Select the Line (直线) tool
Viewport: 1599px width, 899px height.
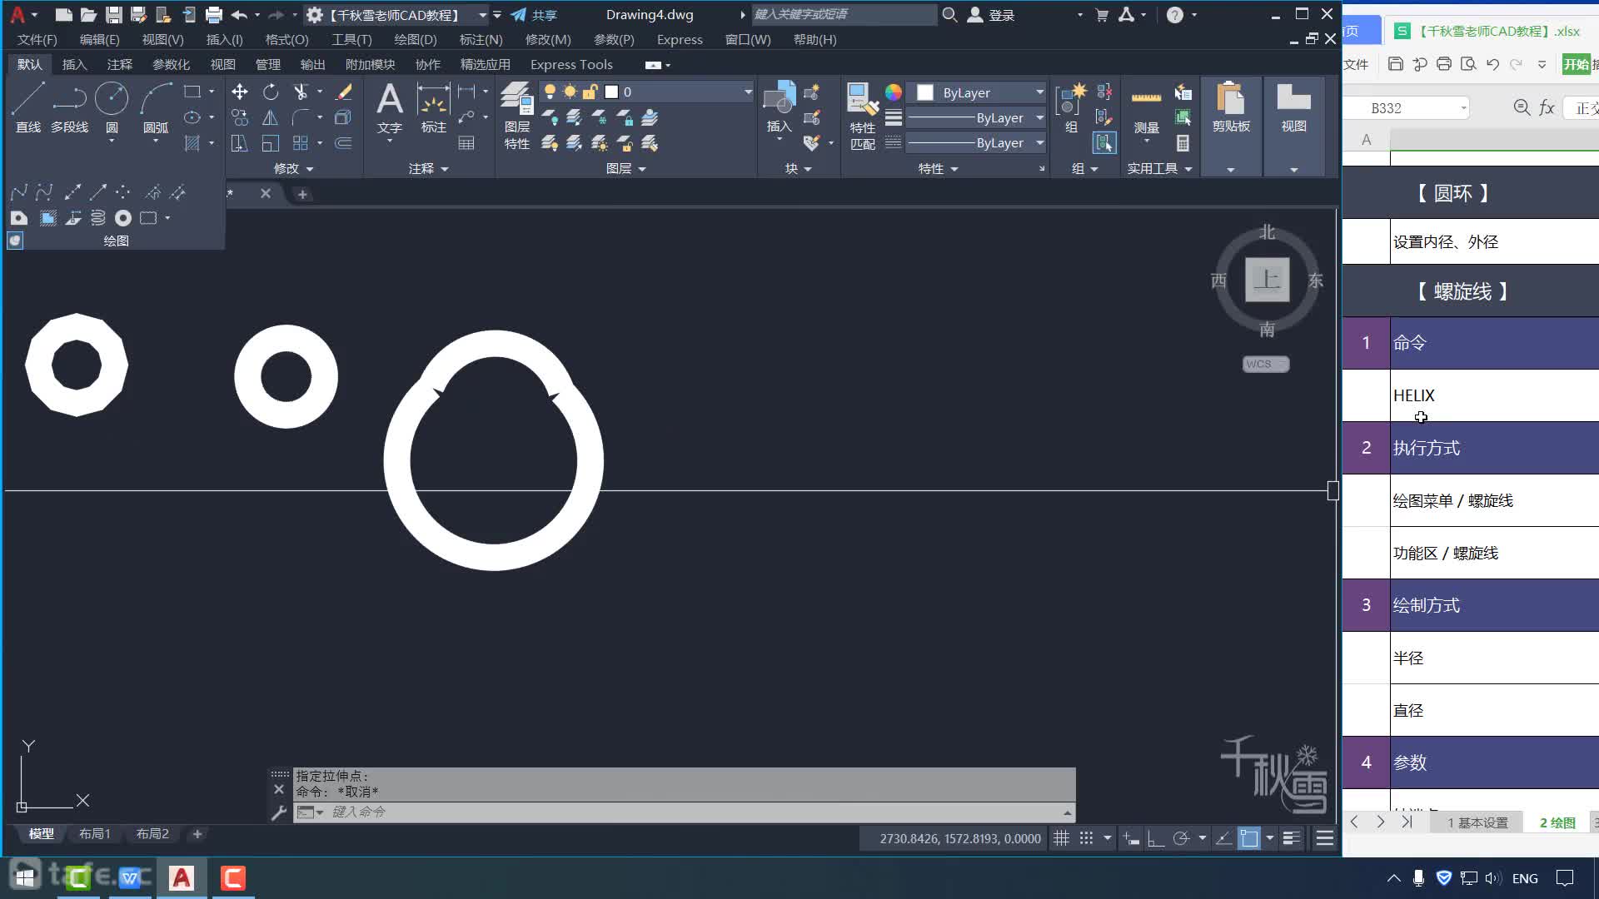click(x=27, y=107)
